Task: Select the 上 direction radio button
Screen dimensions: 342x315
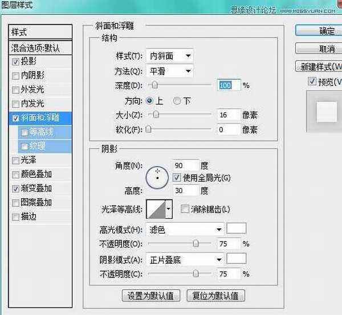Action: (x=150, y=101)
